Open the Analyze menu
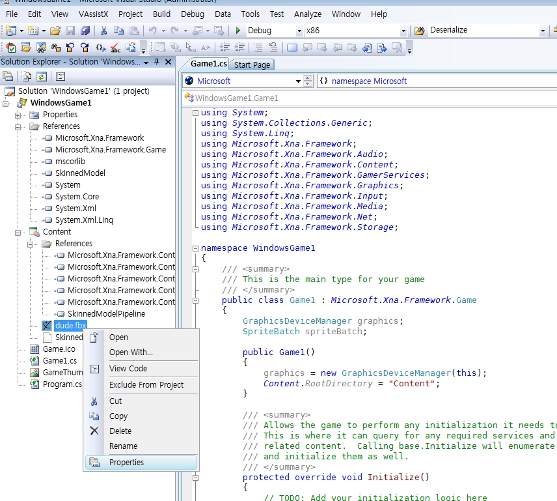Viewport: 557px width, 501px height. tap(308, 14)
